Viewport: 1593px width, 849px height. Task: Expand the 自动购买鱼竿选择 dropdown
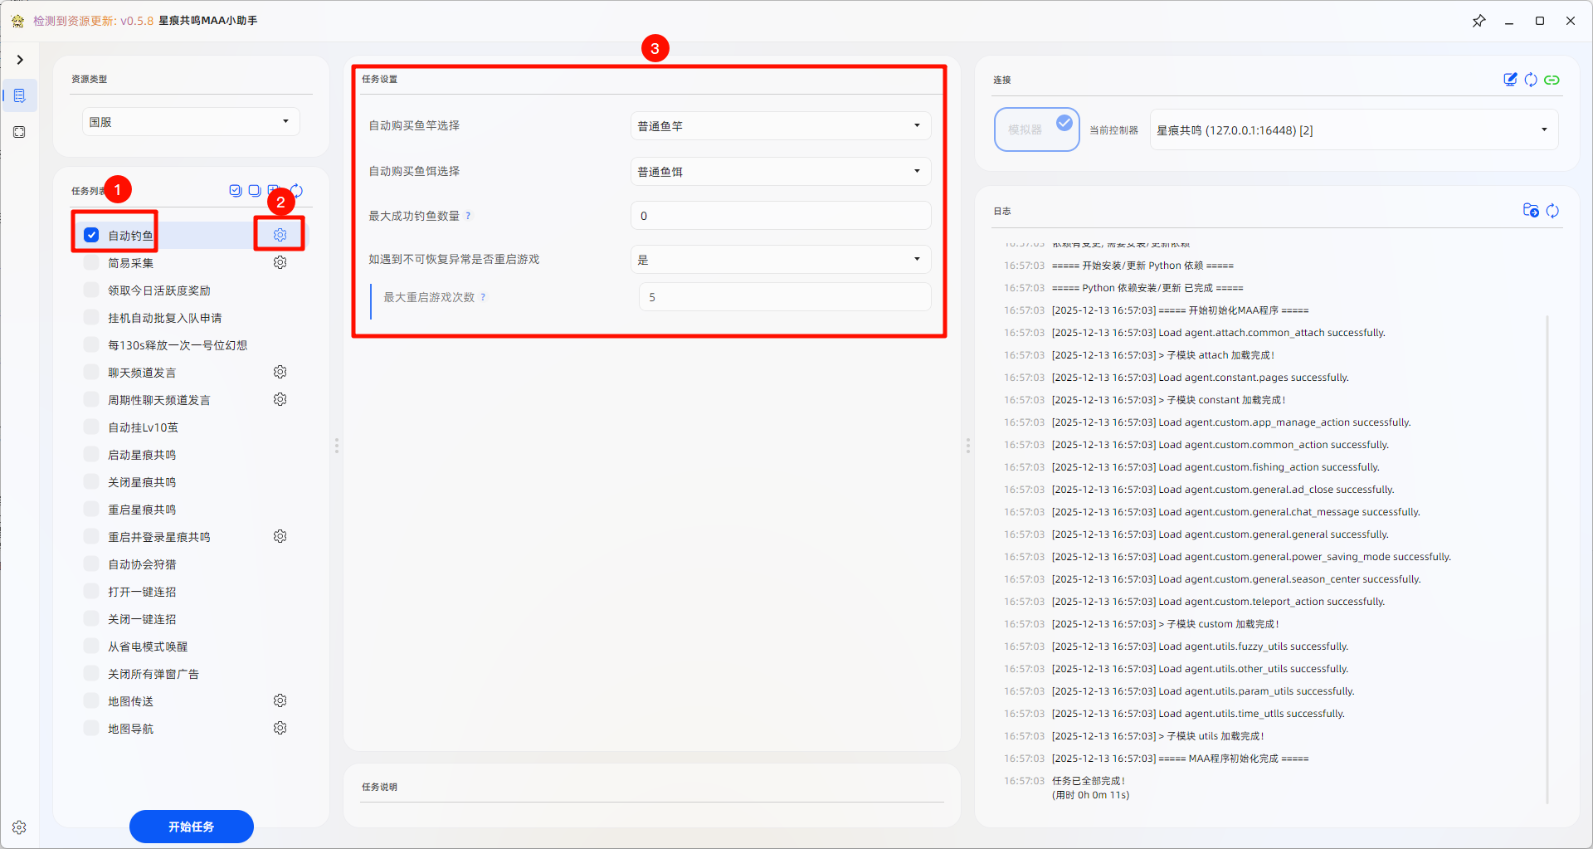coord(780,126)
